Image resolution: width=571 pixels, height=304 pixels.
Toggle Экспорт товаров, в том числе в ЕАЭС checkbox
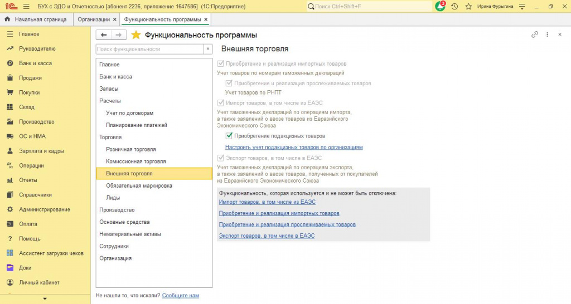click(220, 158)
